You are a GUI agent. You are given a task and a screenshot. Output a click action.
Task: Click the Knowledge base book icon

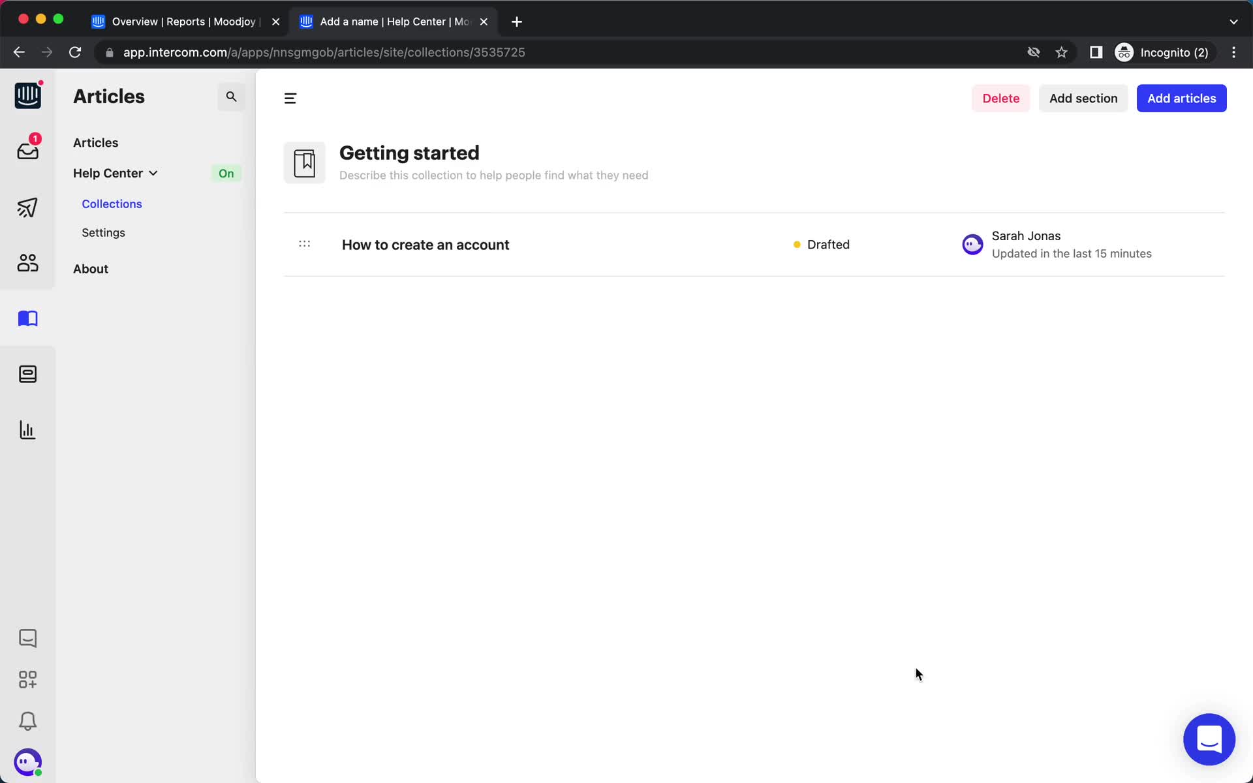coord(27,318)
